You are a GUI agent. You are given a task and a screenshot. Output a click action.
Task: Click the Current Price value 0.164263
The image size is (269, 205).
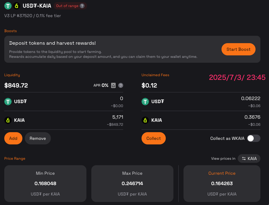point(222,183)
